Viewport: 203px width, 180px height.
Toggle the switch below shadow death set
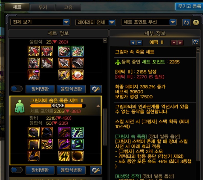[x=17, y=170]
